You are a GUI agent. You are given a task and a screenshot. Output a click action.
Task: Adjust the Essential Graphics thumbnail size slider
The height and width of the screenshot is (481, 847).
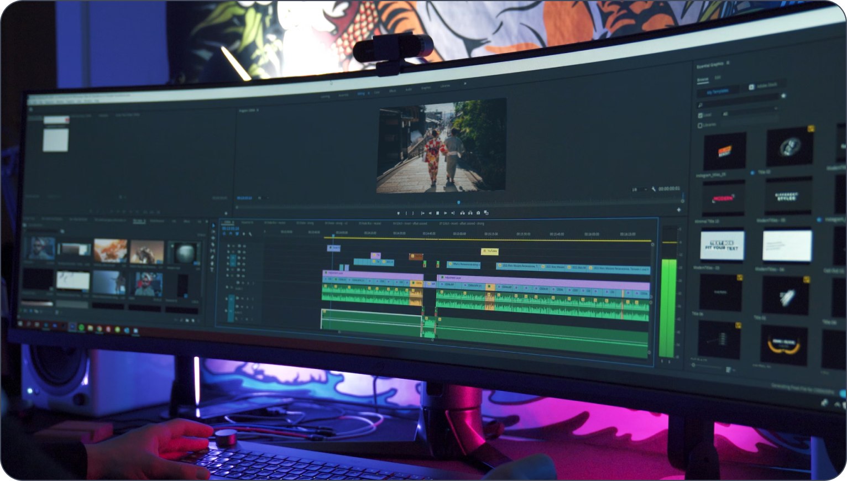[707, 366]
